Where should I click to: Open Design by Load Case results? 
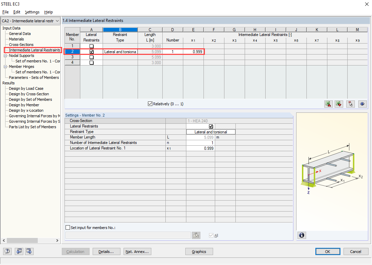26,88
